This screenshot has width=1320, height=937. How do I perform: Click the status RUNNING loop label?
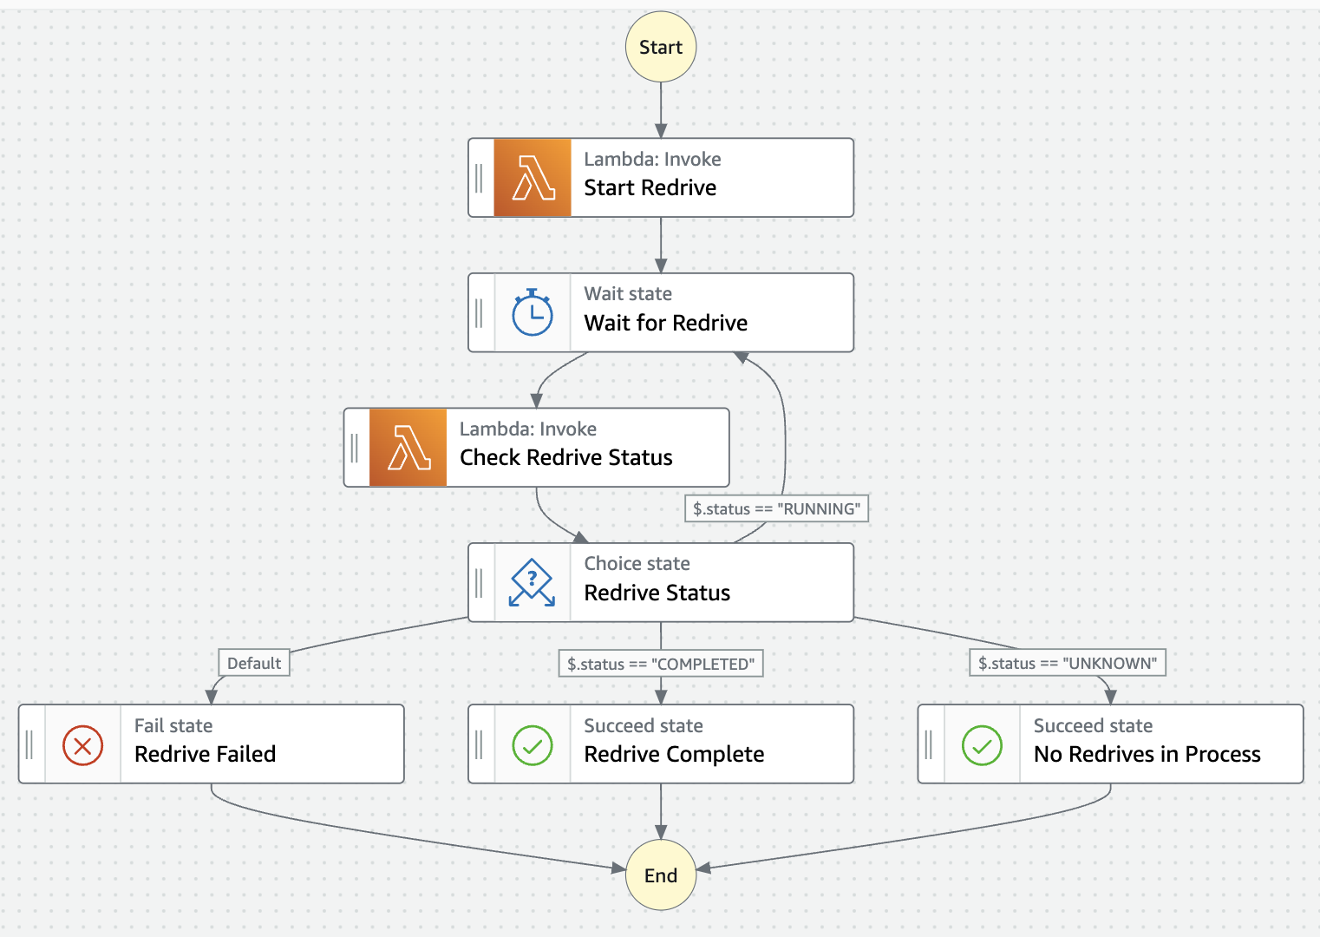pos(776,508)
